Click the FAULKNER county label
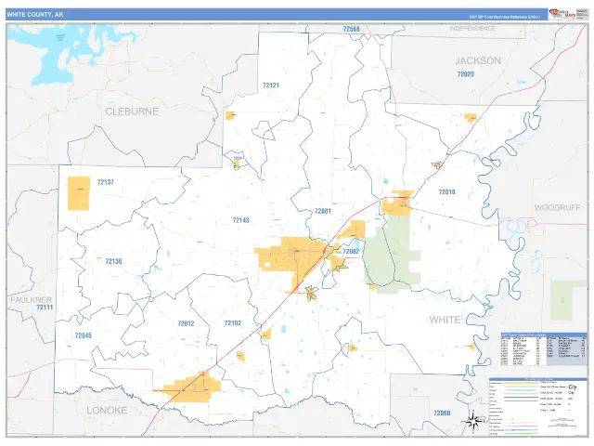The image size is (594, 446). point(31,299)
